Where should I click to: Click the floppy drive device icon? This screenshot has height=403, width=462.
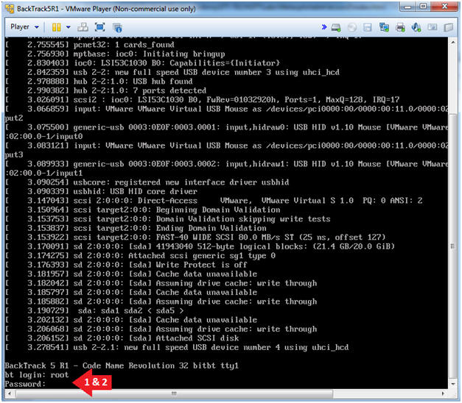[x=368, y=27]
